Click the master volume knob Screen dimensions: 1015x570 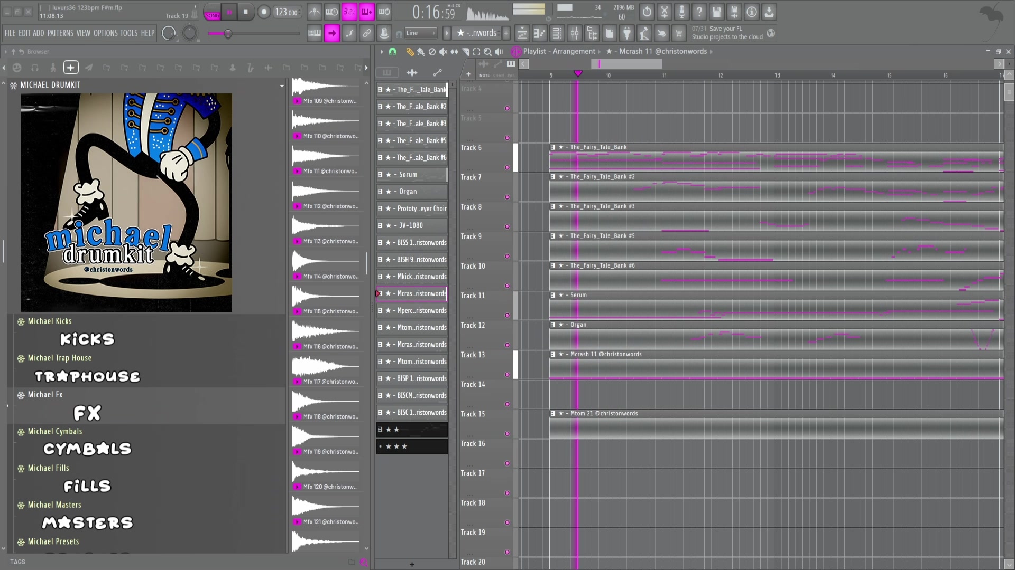point(169,33)
